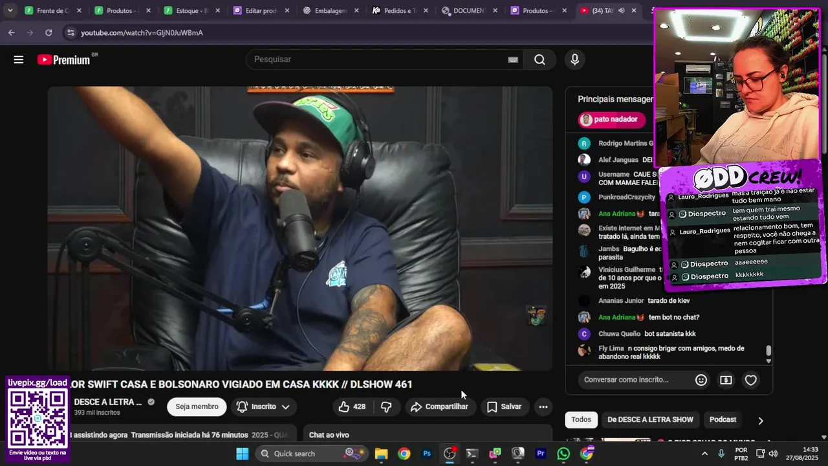The width and height of the screenshot is (828, 466).
Task: Open Google Chrome from taskbar
Action: pos(404,453)
